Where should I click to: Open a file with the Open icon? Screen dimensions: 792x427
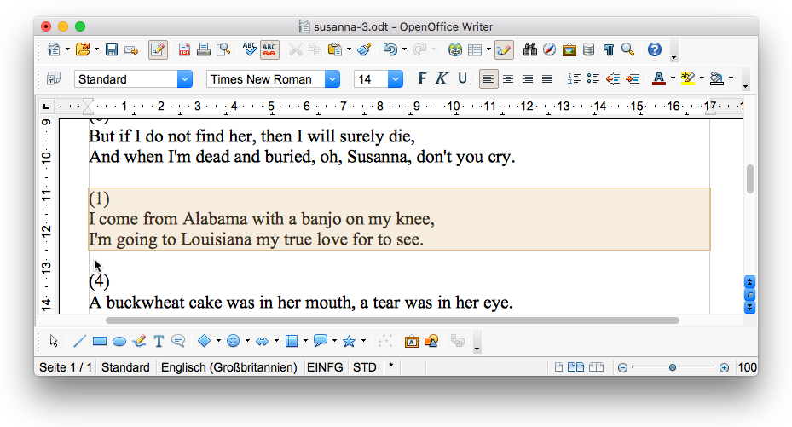point(83,49)
